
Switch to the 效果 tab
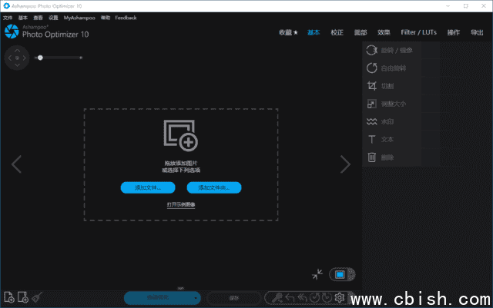(x=384, y=32)
